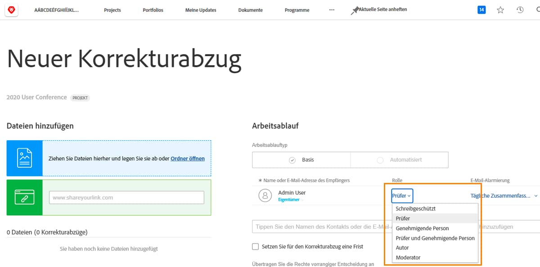The image size is (540, 267).
Task: Click the Workfront home logo icon
Action: (x=12, y=9)
